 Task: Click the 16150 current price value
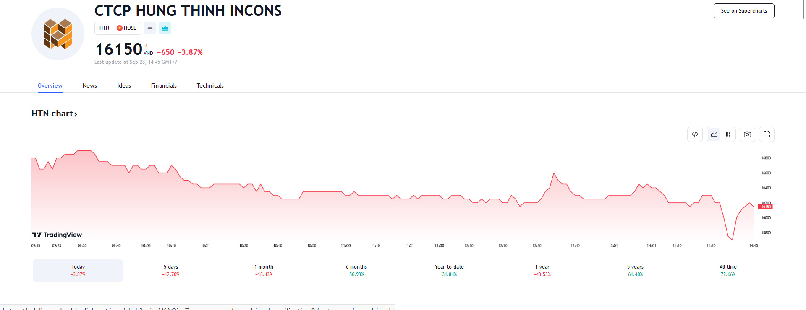(119, 49)
